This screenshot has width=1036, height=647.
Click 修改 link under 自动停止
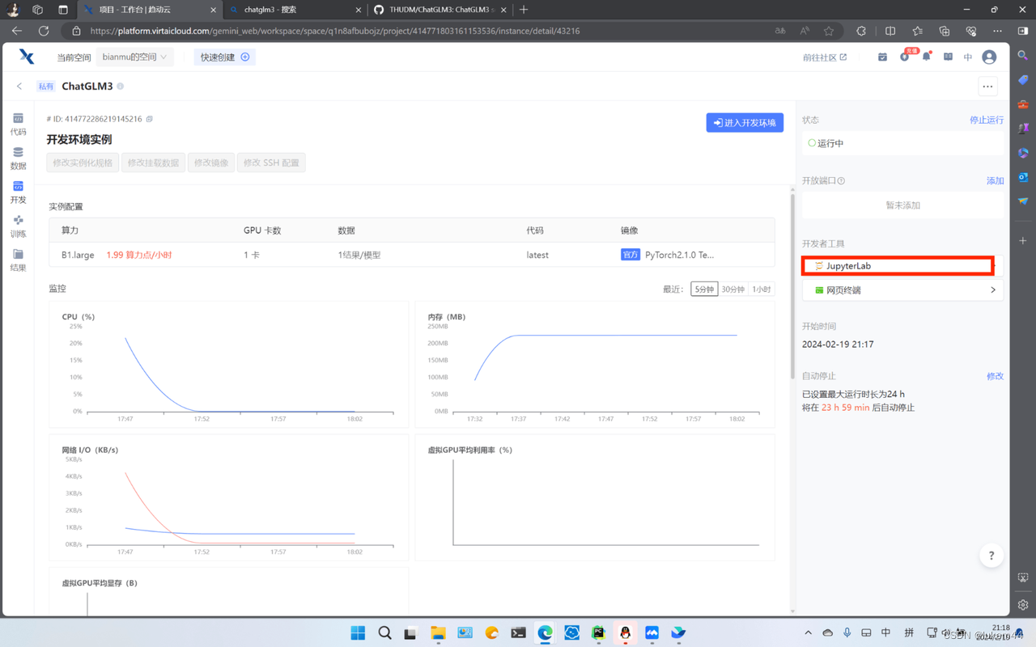pos(995,376)
